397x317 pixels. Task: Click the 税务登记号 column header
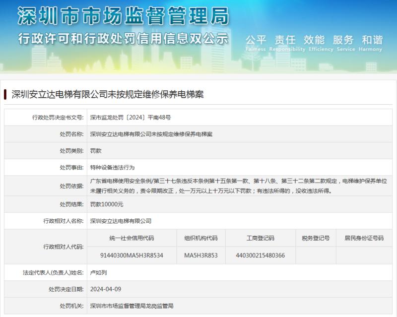pyautogui.click(x=316, y=238)
